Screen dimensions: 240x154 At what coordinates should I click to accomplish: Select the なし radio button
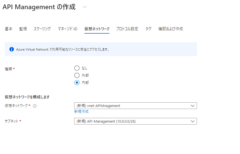[77, 68]
